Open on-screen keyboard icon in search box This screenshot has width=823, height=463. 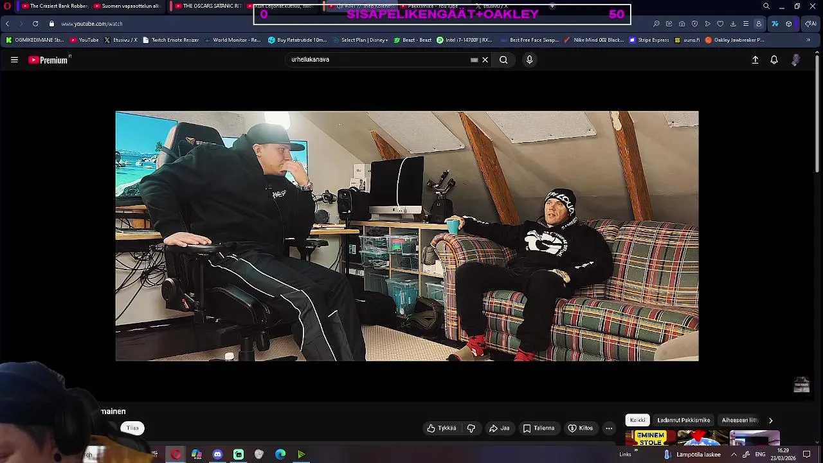pyautogui.click(x=475, y=60)
